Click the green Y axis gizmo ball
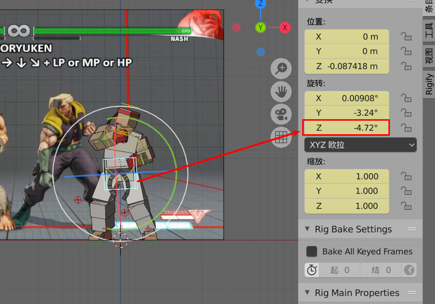 [261, 28]
